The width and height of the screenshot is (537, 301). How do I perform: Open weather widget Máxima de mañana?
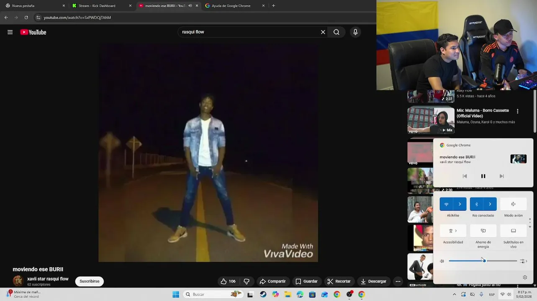coord(23,294)
